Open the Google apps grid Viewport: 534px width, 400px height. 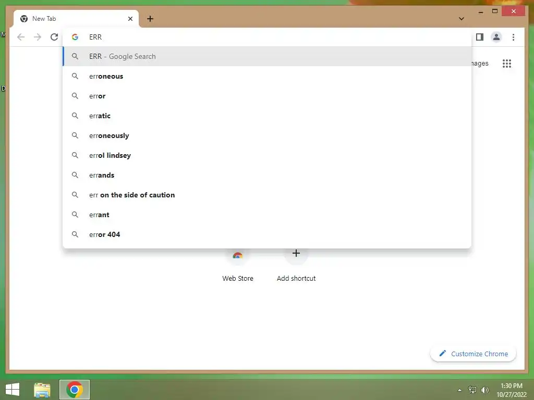click(x=507, y=64)
